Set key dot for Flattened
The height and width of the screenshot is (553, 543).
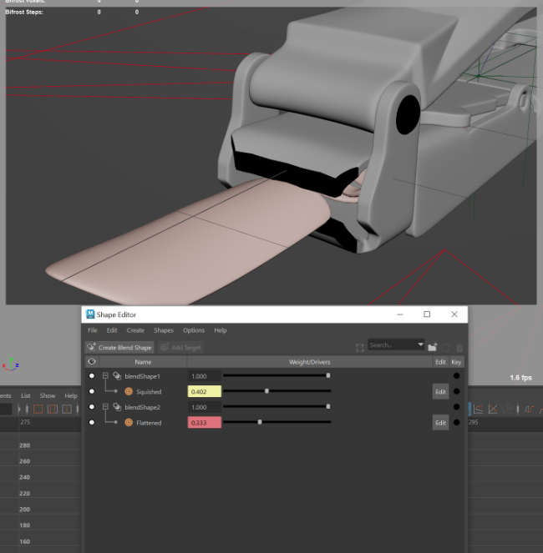coord(456,422)
